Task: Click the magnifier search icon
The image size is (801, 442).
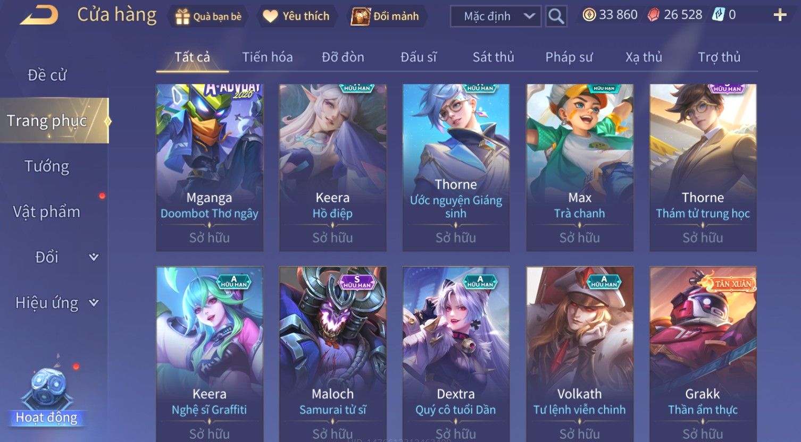Action: click(x=556, y=16)
